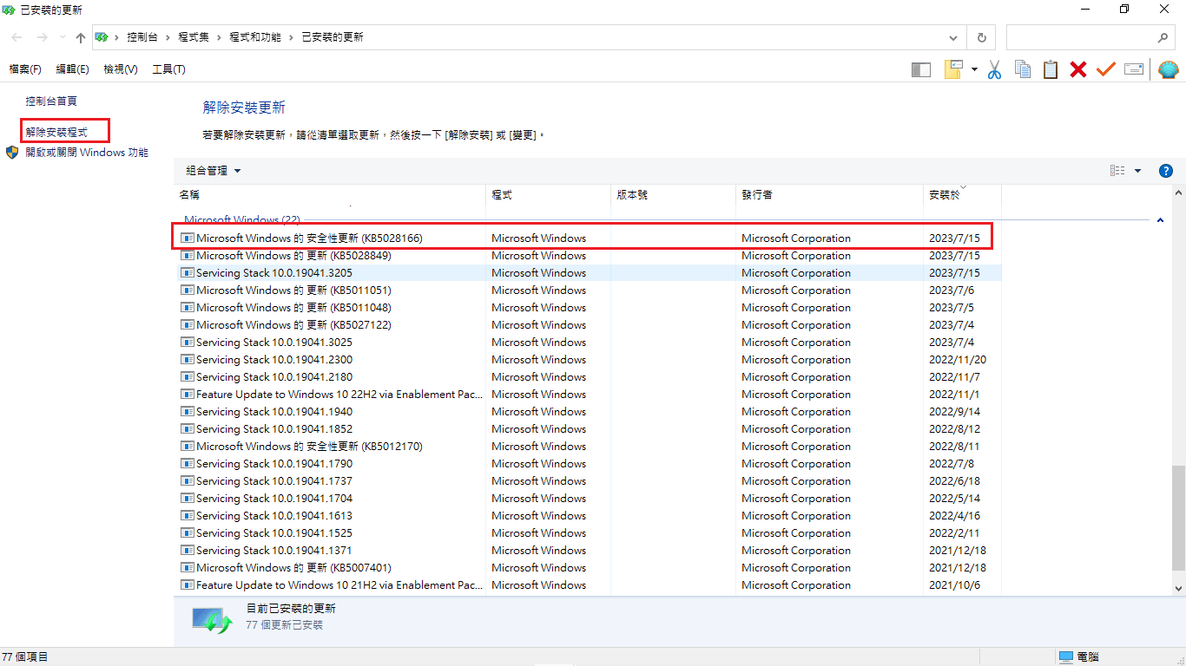
Task: Click the search magnifier icon
Action: tap(1163, 37)
